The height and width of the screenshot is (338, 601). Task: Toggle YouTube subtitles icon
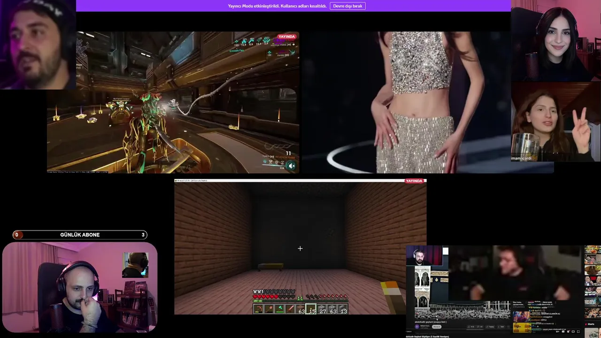[x=563, y=331]
